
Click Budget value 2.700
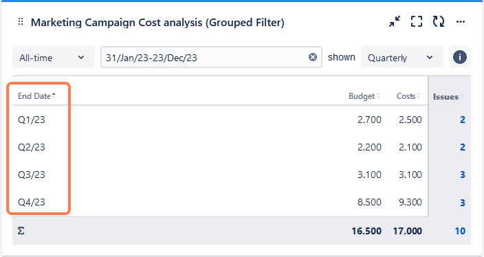(369, 120)
